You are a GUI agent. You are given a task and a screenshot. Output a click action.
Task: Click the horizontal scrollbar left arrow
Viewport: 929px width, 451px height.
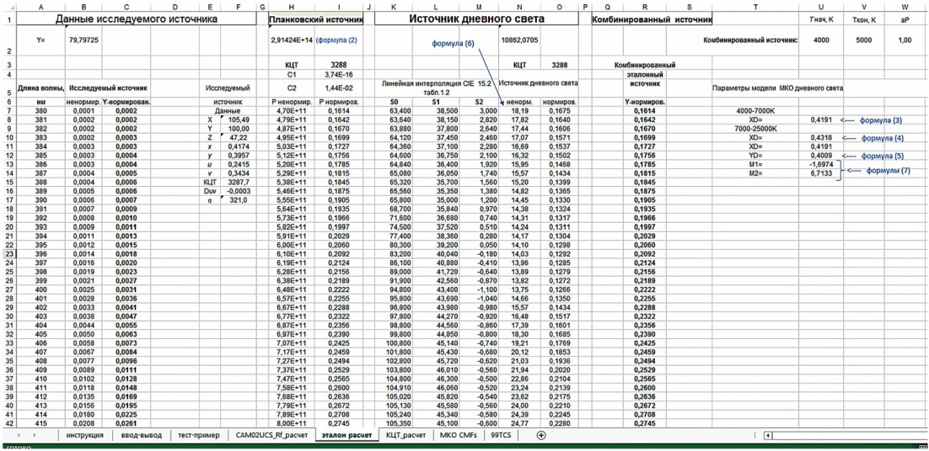point(781,435)
